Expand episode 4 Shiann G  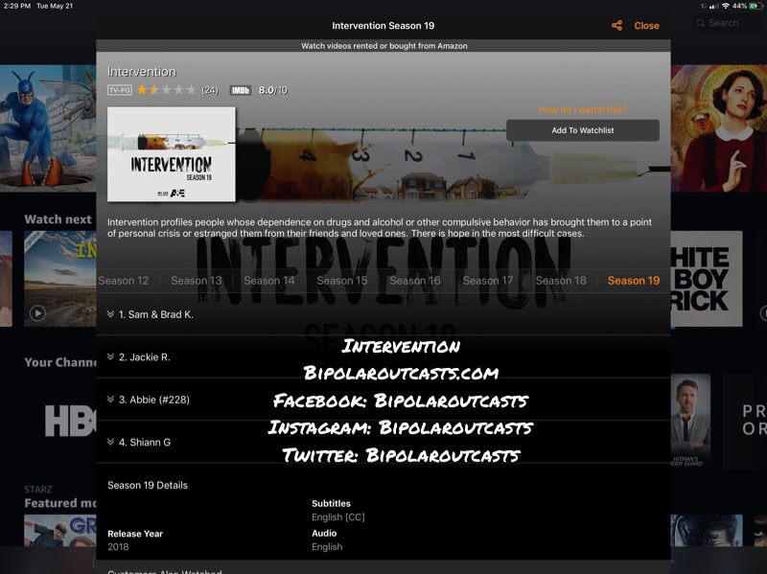pos(144,443)
